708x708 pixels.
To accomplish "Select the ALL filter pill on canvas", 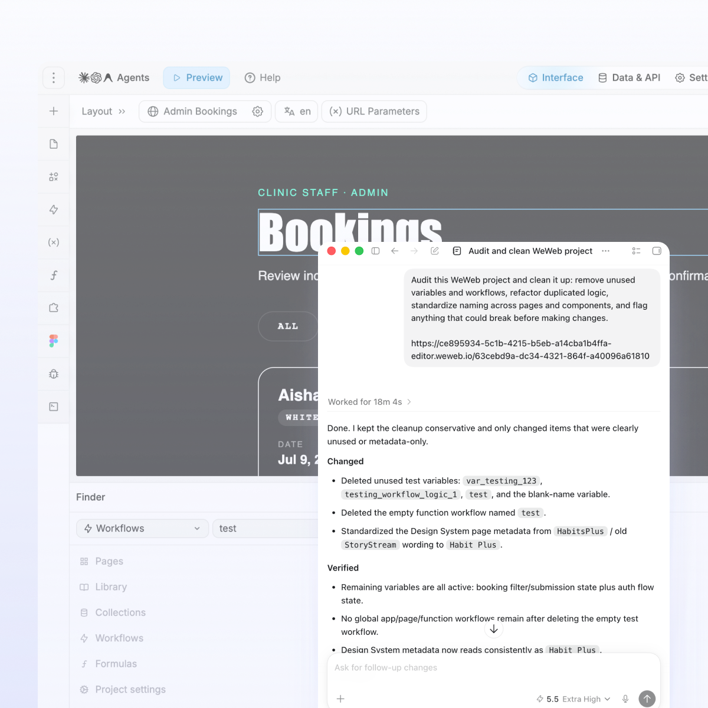I will [x=288, y=326].
